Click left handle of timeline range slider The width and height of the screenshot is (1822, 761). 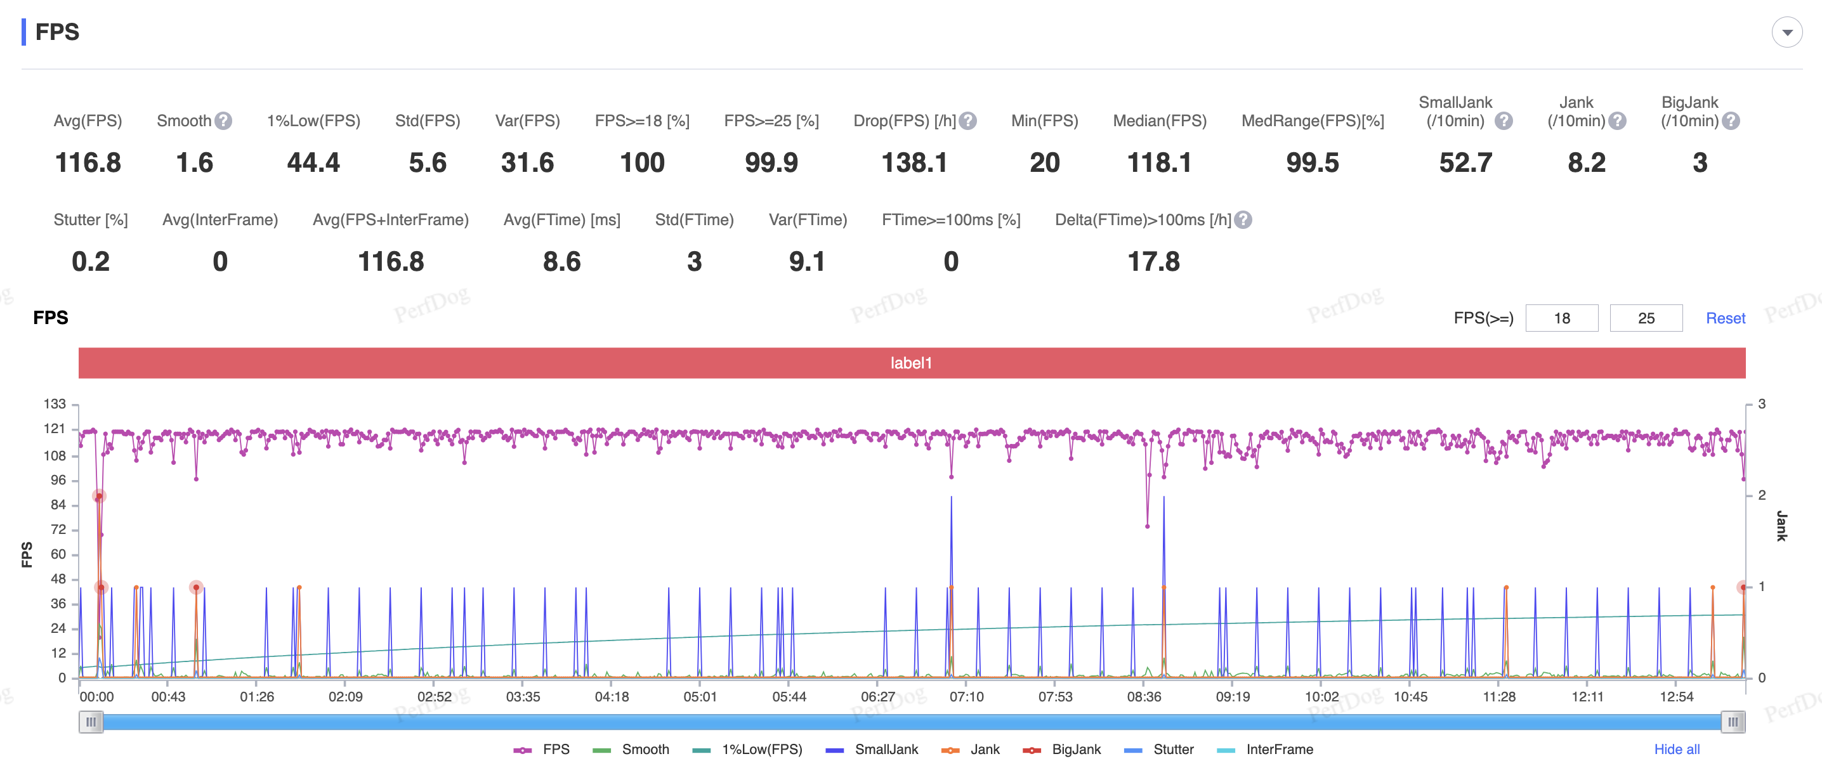coord(91,722)
